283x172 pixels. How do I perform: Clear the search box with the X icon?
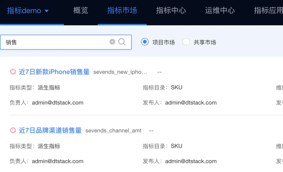[x=112, y=42]
